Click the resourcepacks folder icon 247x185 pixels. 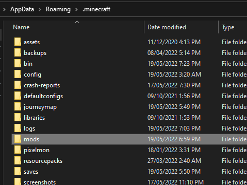18,161
